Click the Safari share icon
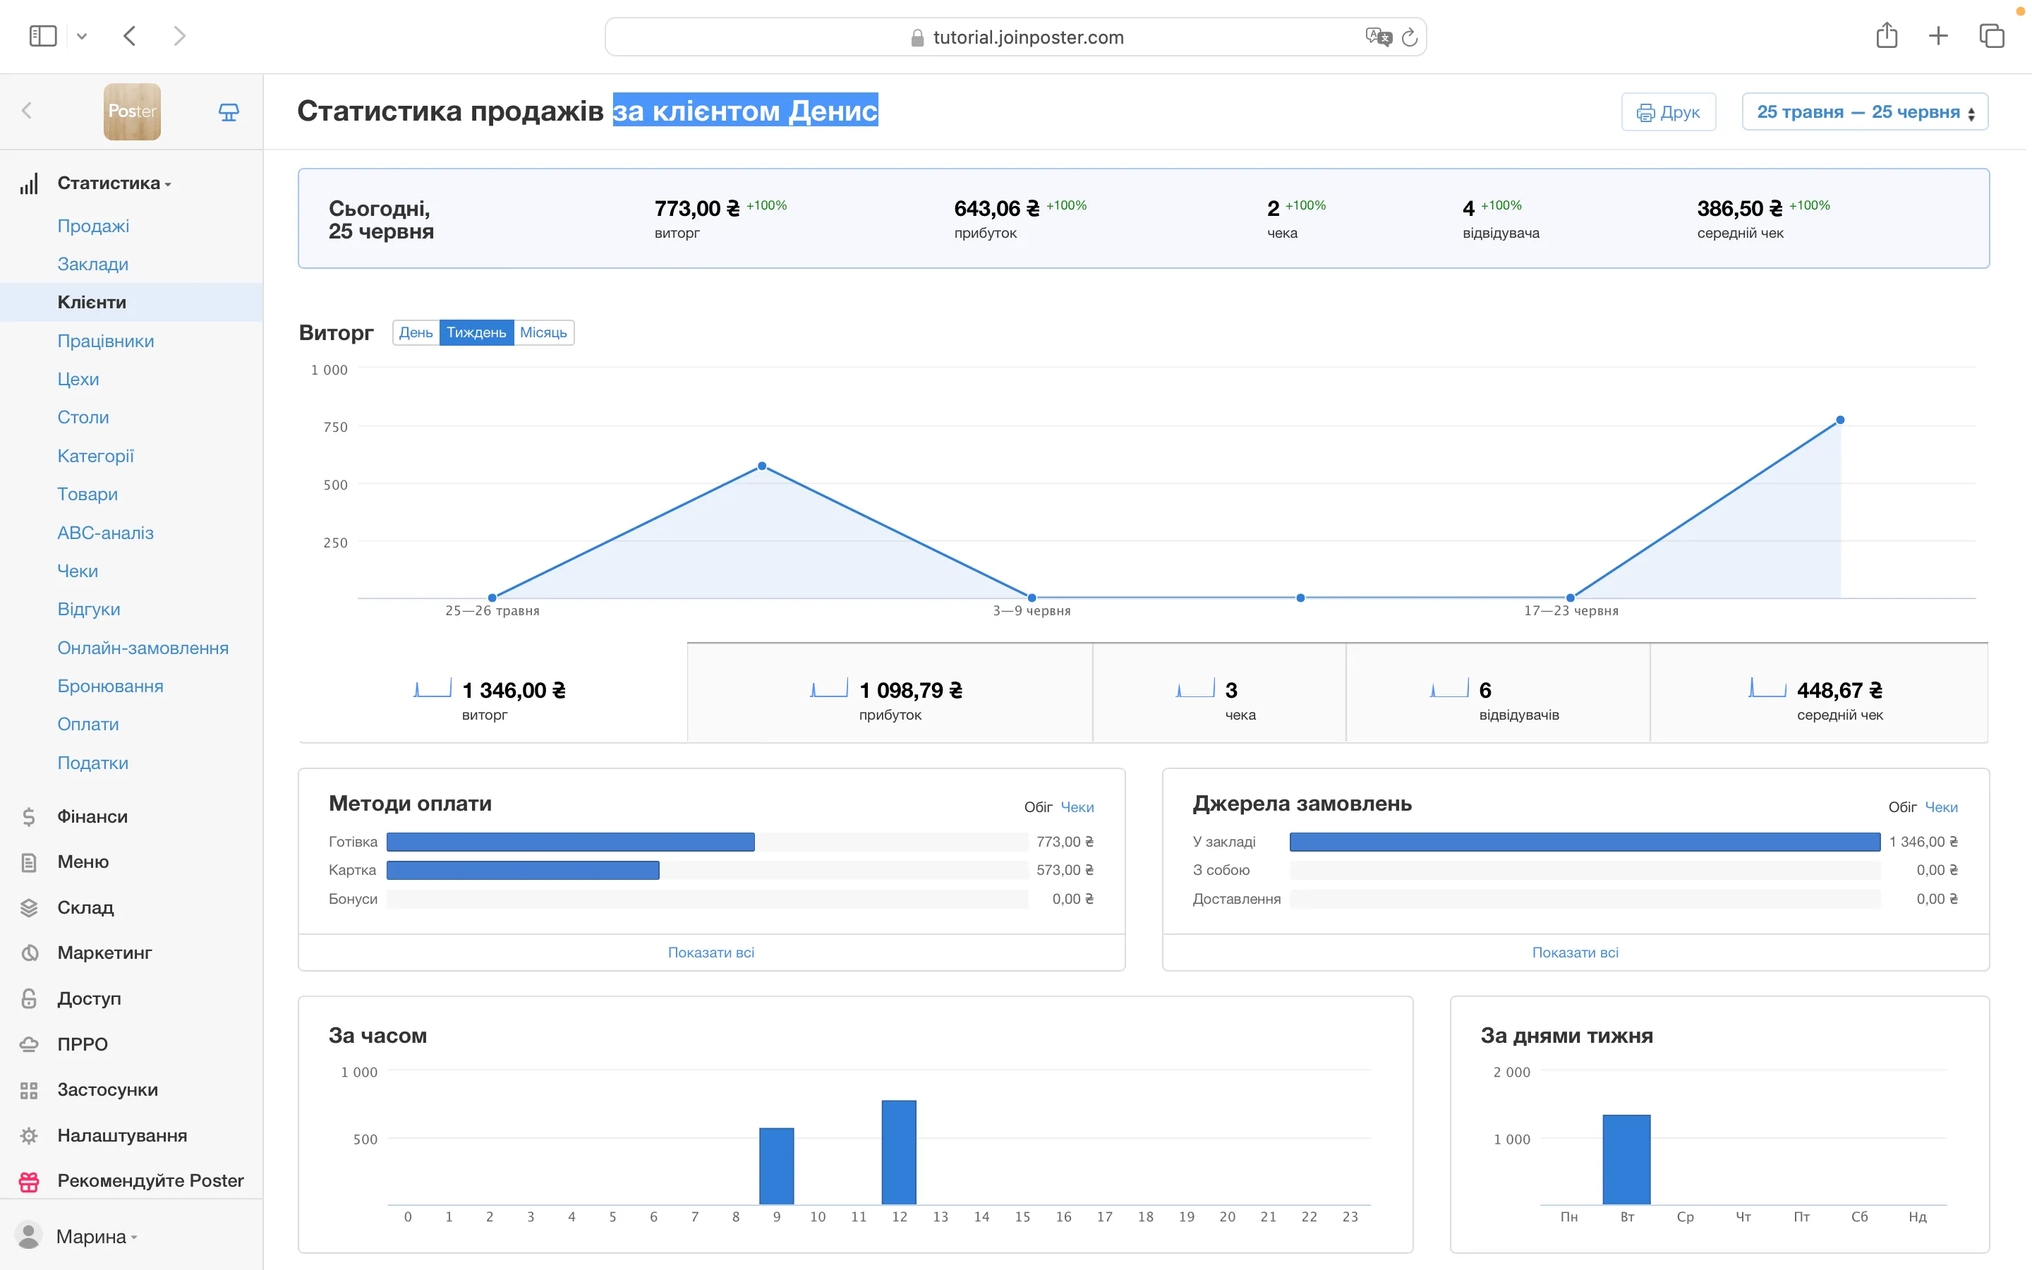 [x=1886, y=36]
